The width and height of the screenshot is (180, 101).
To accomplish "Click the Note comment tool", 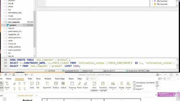I will (x=32, y=85).
